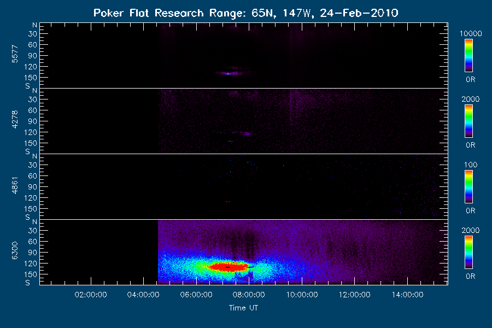Screen dimensions: 492x328
Task: Click the 10:00:00 time axis label
Action: point(302,295)
